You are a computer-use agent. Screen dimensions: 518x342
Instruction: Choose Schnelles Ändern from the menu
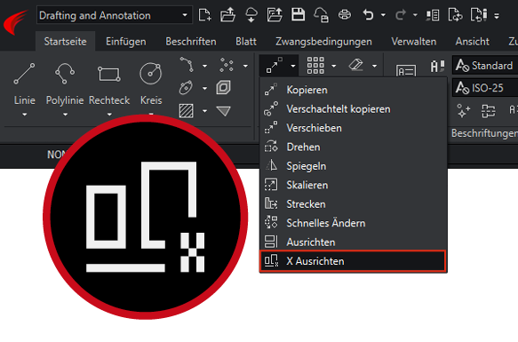pos(353,223)
